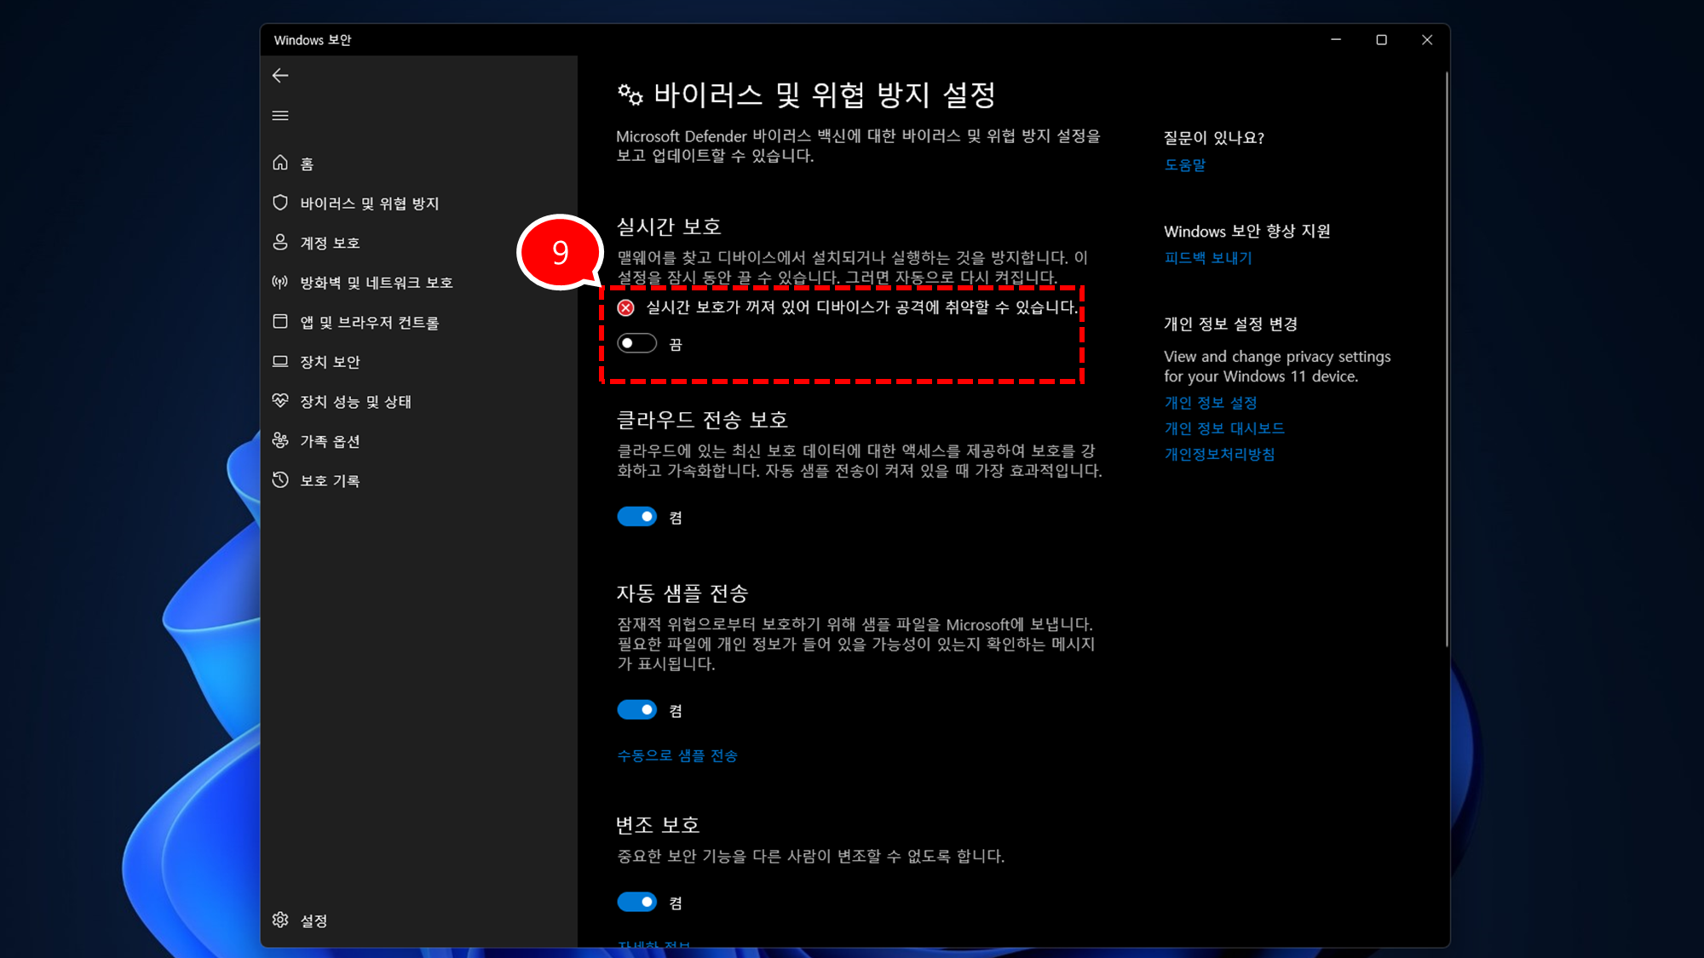Open the home (홈) icon

pyautogui.click(x=280, y=163)
